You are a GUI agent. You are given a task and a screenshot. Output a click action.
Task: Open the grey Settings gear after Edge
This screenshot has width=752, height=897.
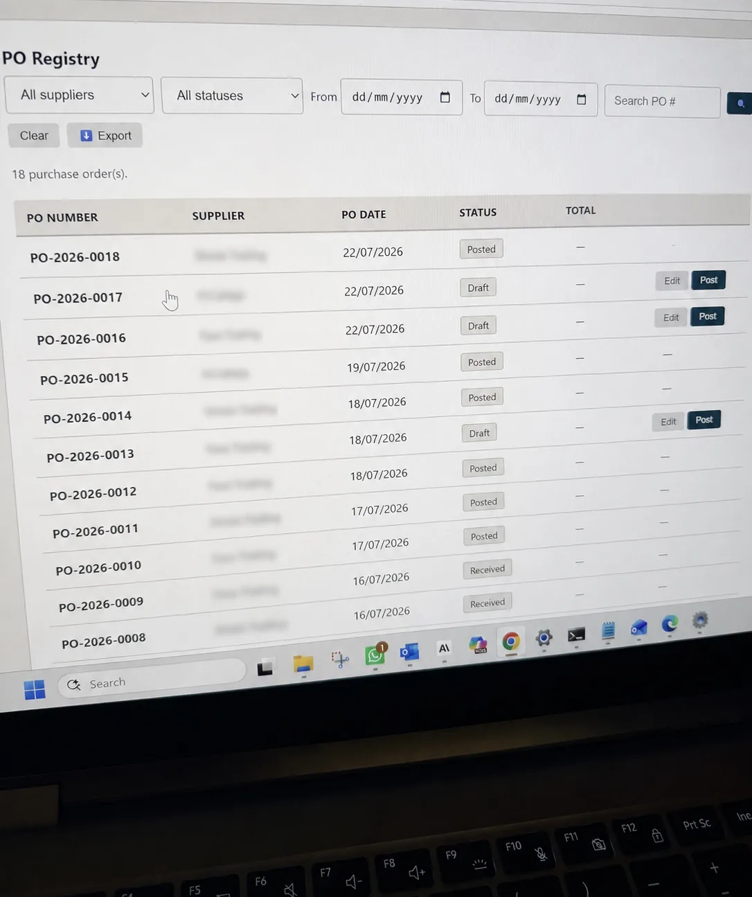click(x=700, y=620)
